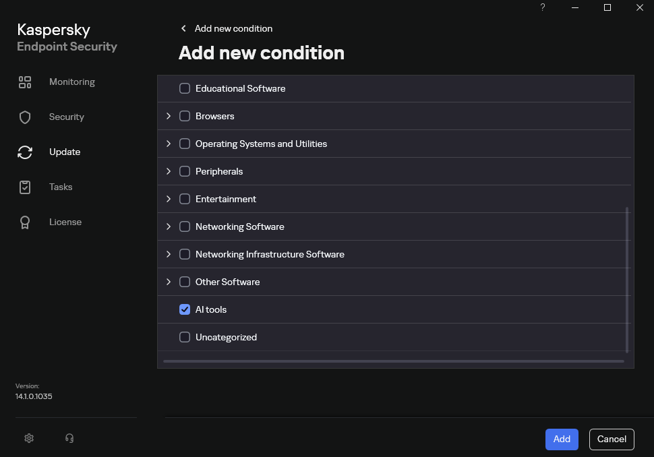Uncheck the AI tools checkbox
Viewport: 654px width, 457px height.
click(184, 309)
